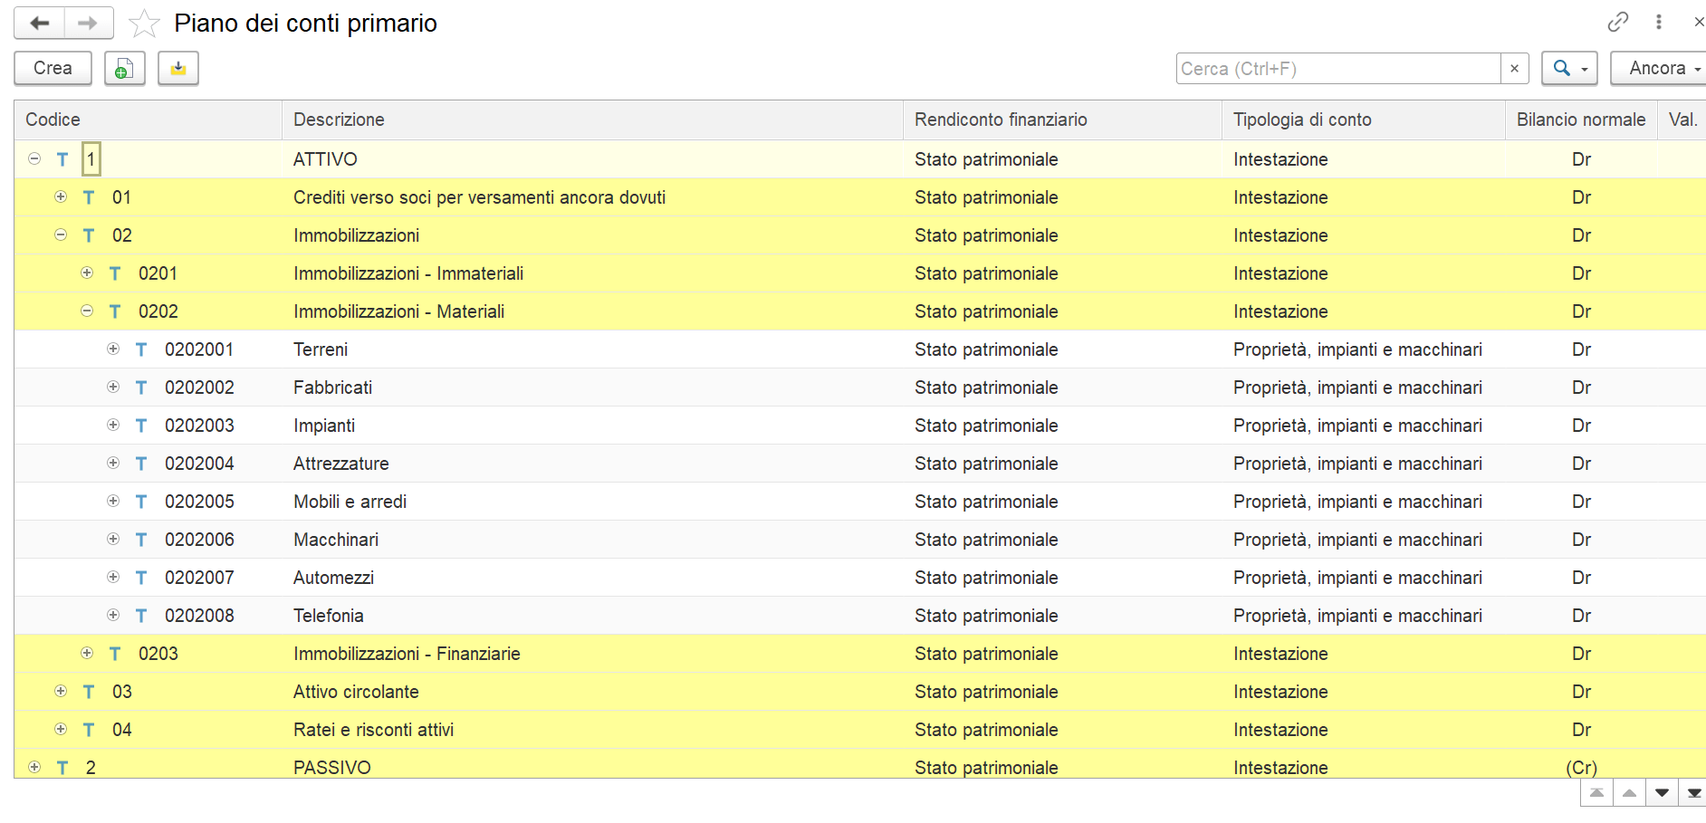Click the Crea button
The width and height of the screenshot is (1706, 823).
click(x=53, y=69)
